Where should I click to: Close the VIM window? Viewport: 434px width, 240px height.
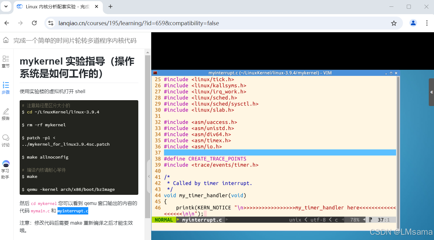(x=396, y=73)
